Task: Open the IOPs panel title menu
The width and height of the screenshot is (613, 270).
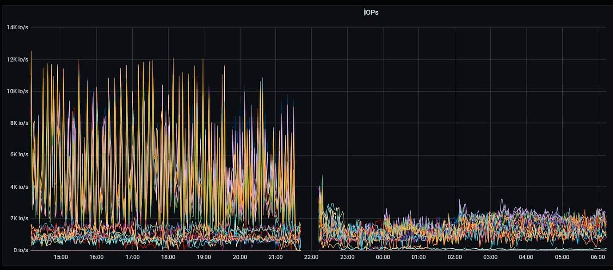Action: tap(371, 12)
